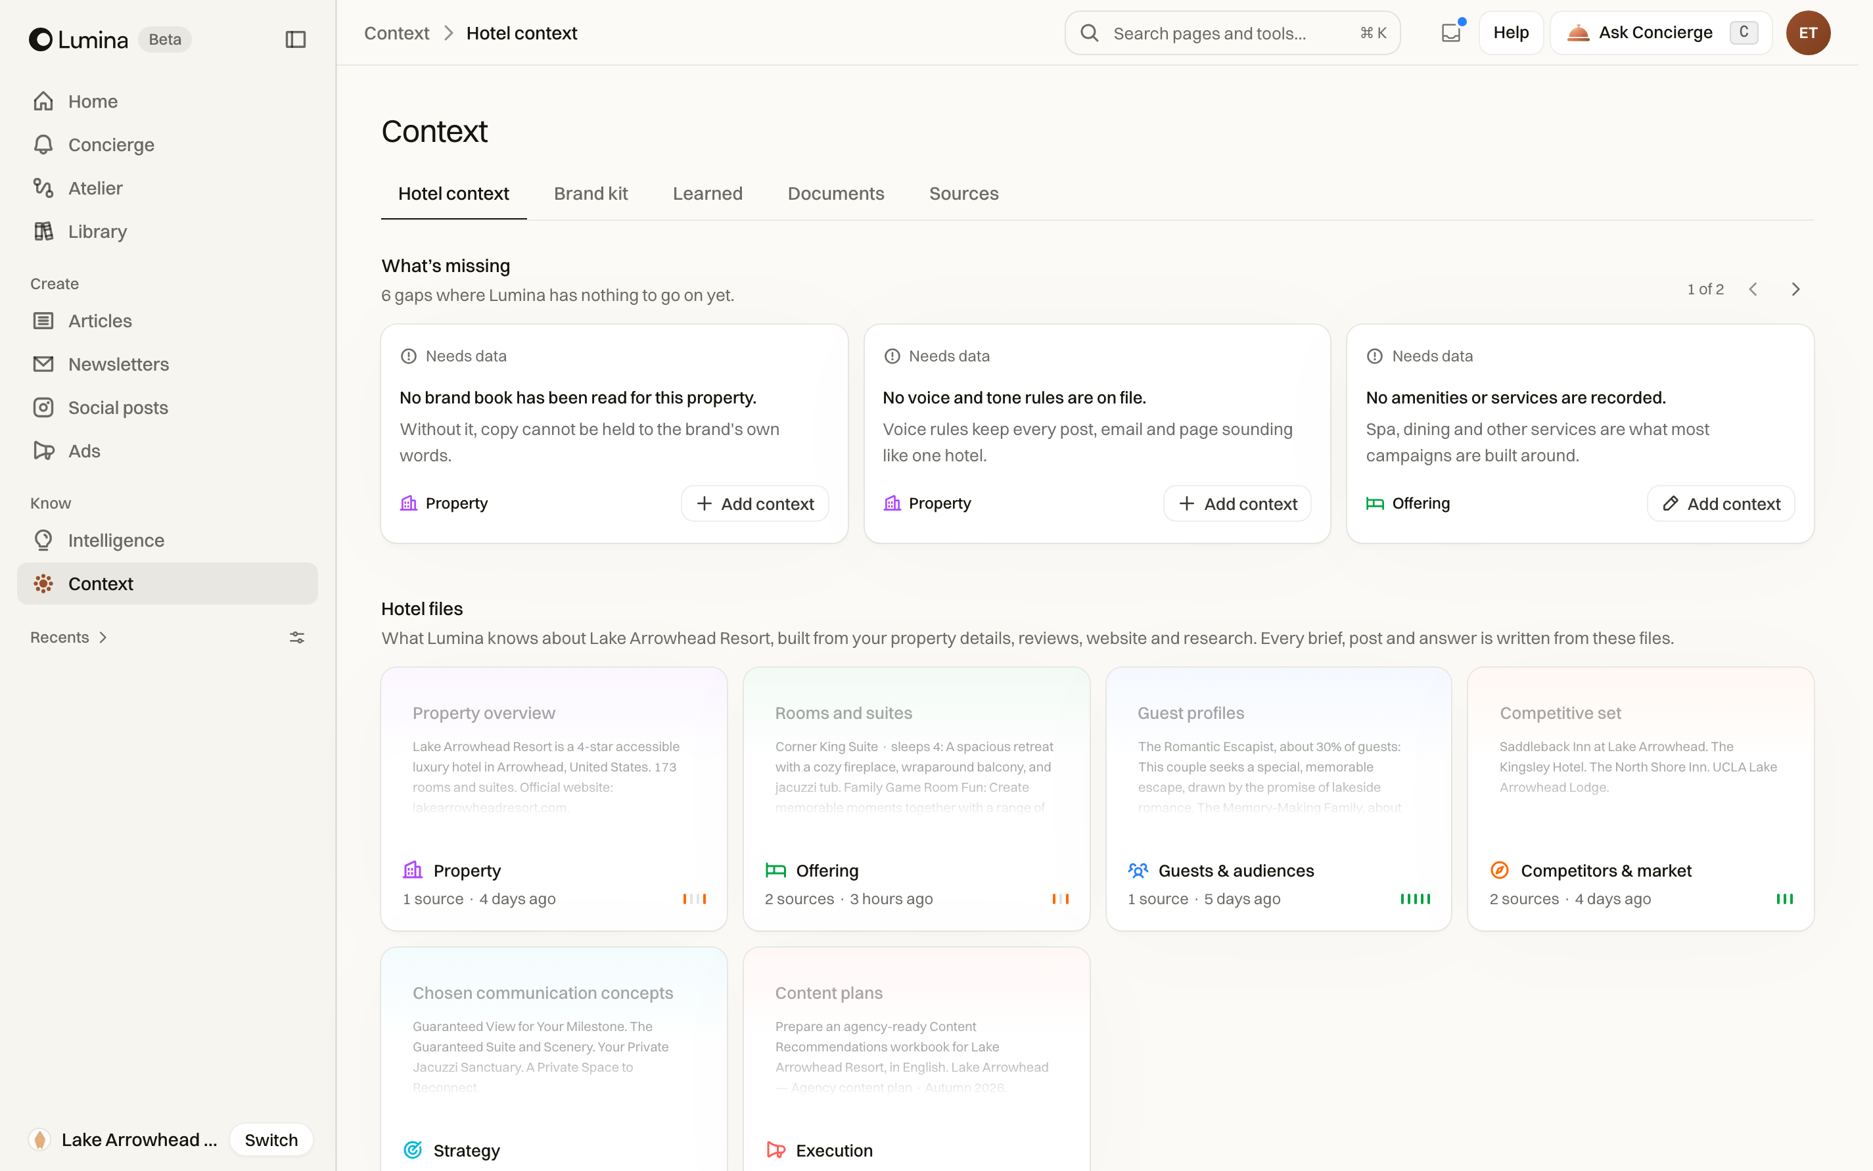Screen dimensions: 1873x1171
Task: Switch to the Brand kit tab
Action: click(590, 194)
